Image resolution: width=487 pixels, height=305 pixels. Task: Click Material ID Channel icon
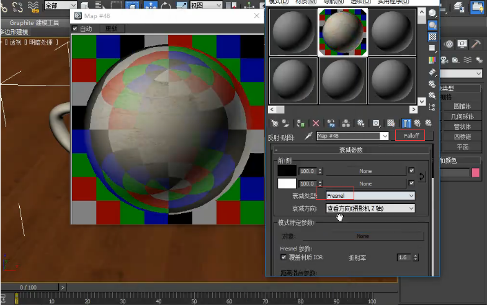(x=376, y=123)
